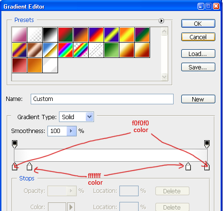Select the chrome blue-gold gradient preset
This screenshot has height=211, width=223.
[50, 50]
